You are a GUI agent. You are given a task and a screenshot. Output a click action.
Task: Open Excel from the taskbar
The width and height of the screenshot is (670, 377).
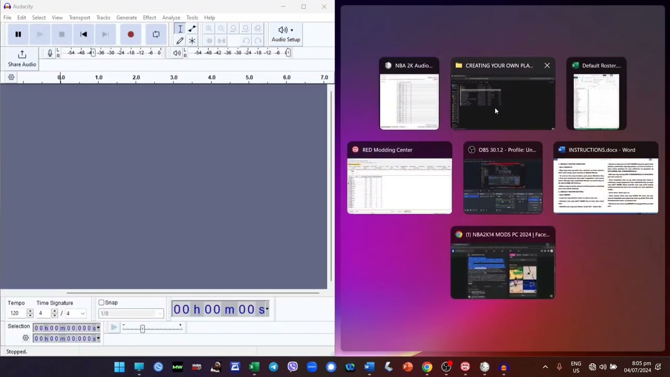click(254, 367)
